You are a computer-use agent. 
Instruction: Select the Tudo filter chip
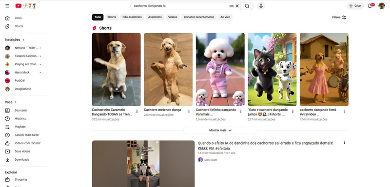point(98,17)
